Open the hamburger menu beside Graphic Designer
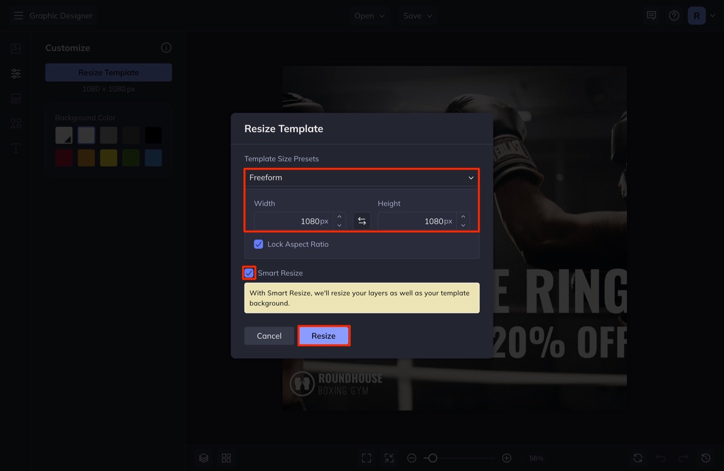 19,15
